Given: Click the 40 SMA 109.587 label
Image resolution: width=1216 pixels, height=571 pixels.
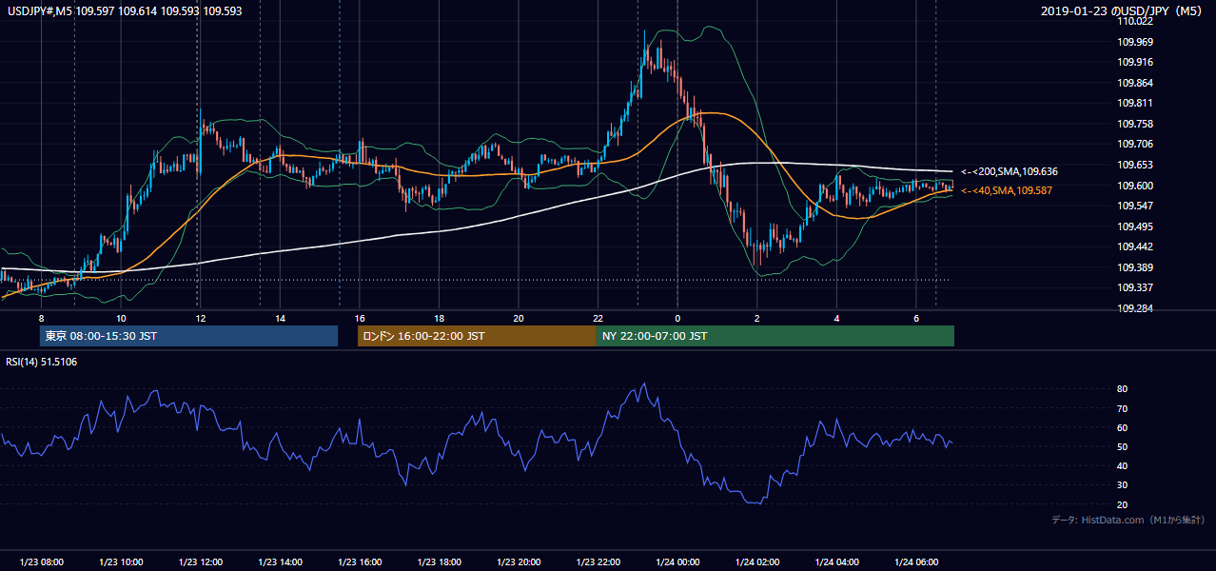Looking at the screenshot, I should point(1007,191).
